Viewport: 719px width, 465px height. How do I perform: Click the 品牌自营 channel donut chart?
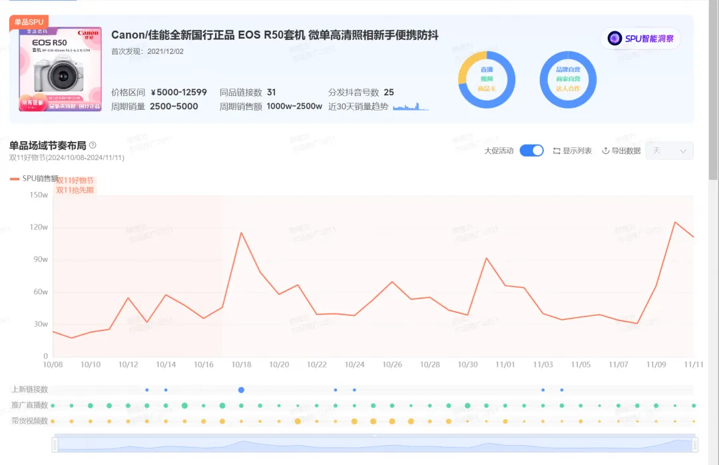pos(568,79)
